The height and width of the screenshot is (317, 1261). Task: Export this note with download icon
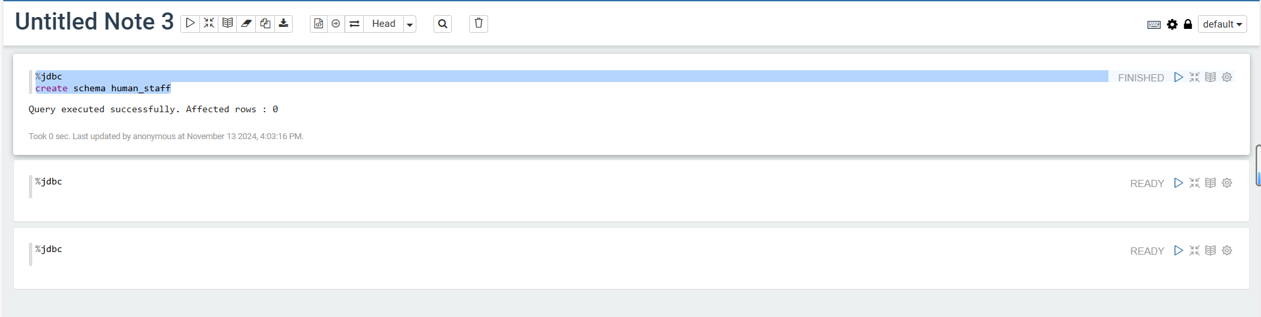[284, 24]
